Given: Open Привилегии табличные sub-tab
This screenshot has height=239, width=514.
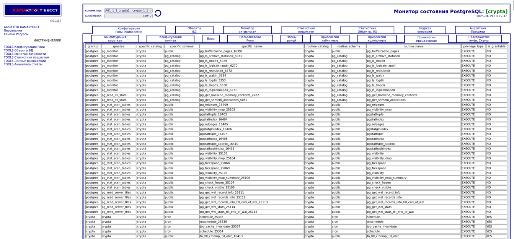Looking at the screenshot, I should (329, 39).
